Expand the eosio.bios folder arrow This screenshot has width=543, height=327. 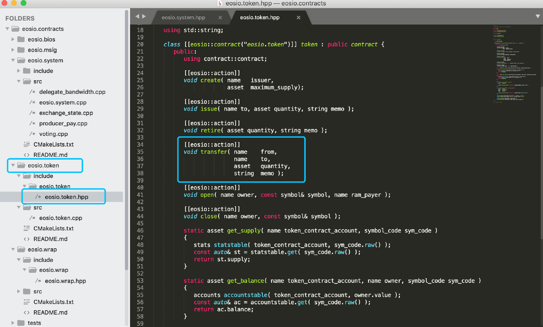tap(13, 39)
